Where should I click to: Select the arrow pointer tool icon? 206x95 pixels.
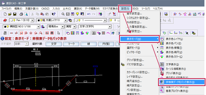pos(58,33)
